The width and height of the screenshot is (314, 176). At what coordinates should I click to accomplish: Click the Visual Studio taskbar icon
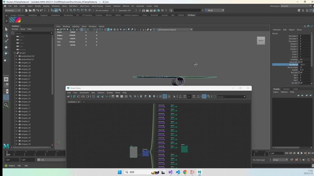coord(171,172)
